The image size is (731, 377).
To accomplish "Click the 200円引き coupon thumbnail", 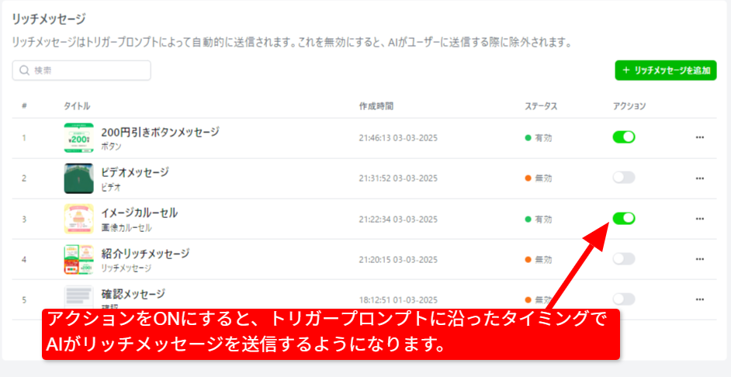I will (x=78, y=138).
